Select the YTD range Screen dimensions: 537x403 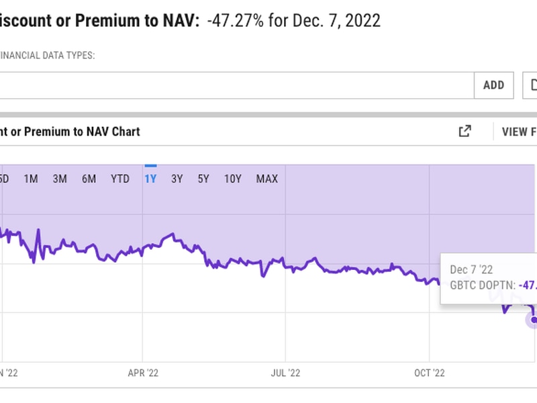(x=120, y=179)
